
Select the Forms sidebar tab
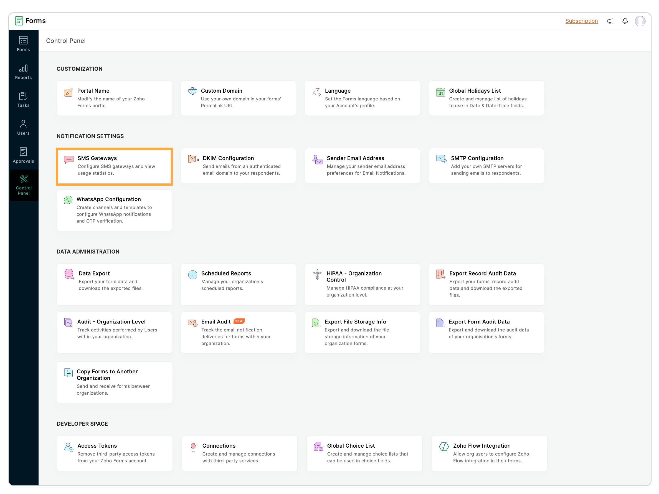pos(23,44)
